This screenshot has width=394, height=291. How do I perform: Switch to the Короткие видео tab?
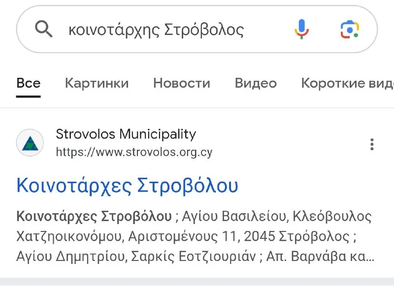click(348, 83)
